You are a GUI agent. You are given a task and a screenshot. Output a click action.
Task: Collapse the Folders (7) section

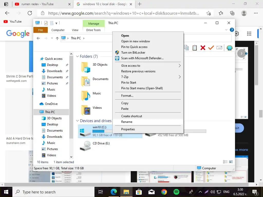click(77, 56)
